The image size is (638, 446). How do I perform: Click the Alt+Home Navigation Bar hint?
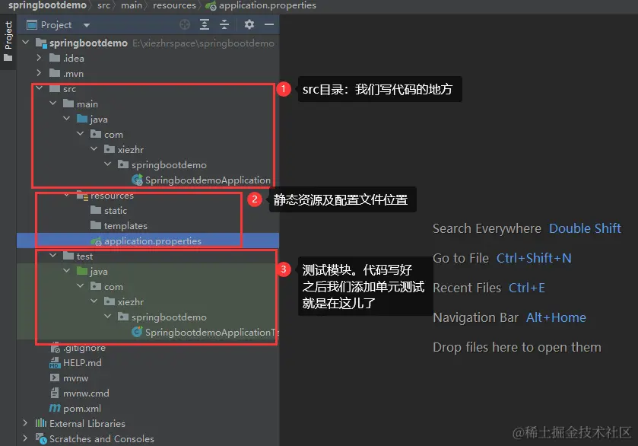556,317
